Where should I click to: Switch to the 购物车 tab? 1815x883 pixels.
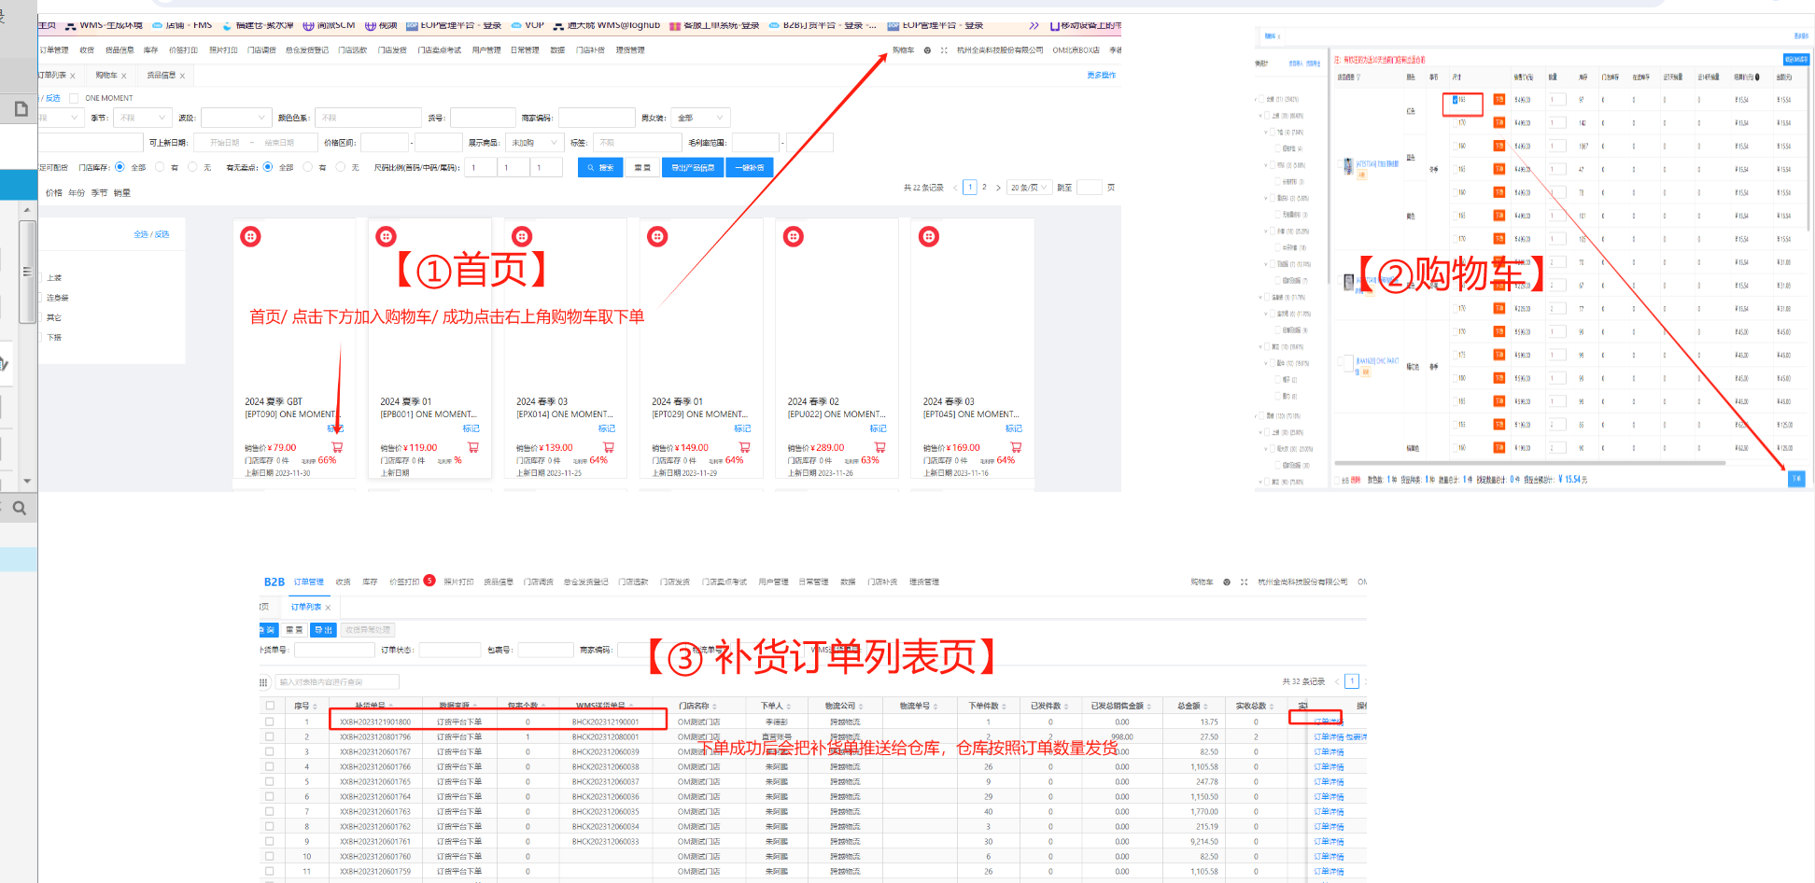click(x=106, y=76)
